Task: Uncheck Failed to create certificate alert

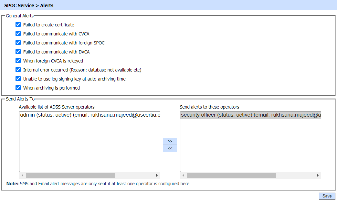Action: (18, 25)
